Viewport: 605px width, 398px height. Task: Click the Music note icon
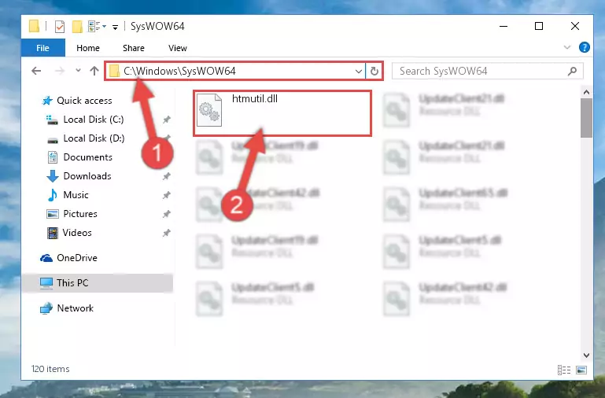pos(52,195)
